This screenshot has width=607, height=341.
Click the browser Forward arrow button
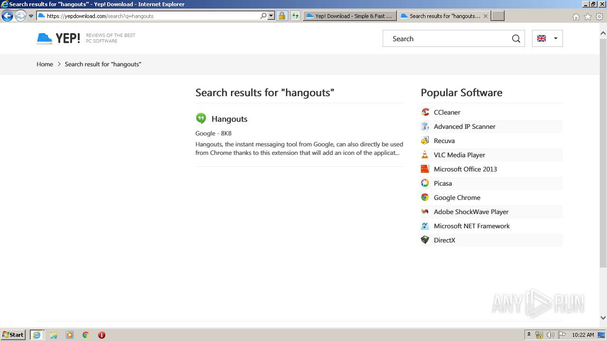[x=20, y=16]
